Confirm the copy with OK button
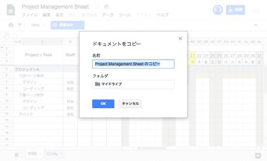The image size is (267, 161). [103, 104]
